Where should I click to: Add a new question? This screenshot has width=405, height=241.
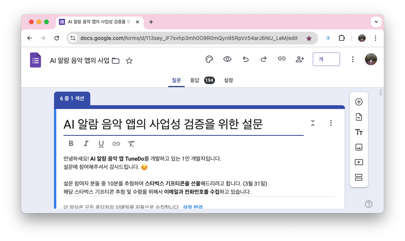point(359,102)
